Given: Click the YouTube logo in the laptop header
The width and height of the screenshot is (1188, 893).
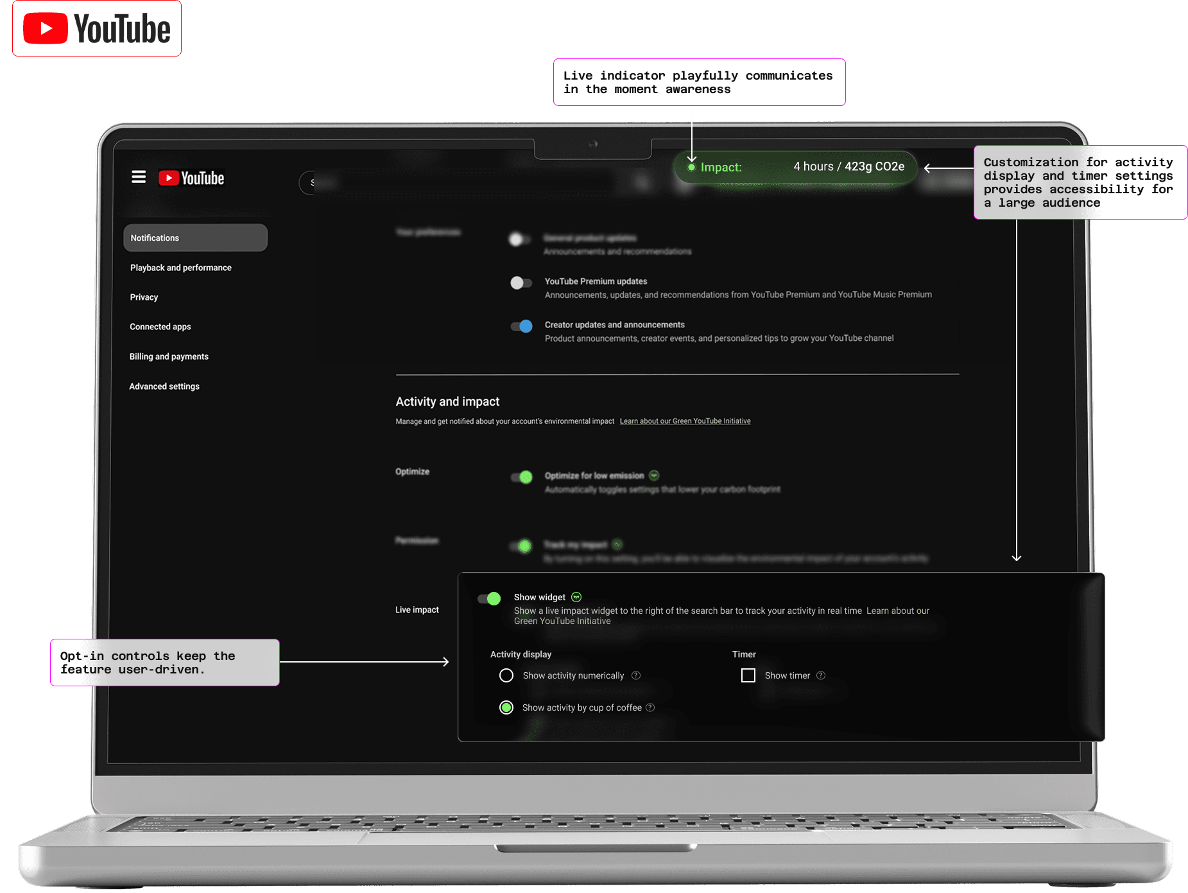Looking at the screenshot, I should coord(191,178).
